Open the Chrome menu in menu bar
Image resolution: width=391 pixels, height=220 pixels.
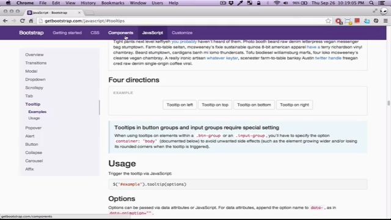coord(25,3)
